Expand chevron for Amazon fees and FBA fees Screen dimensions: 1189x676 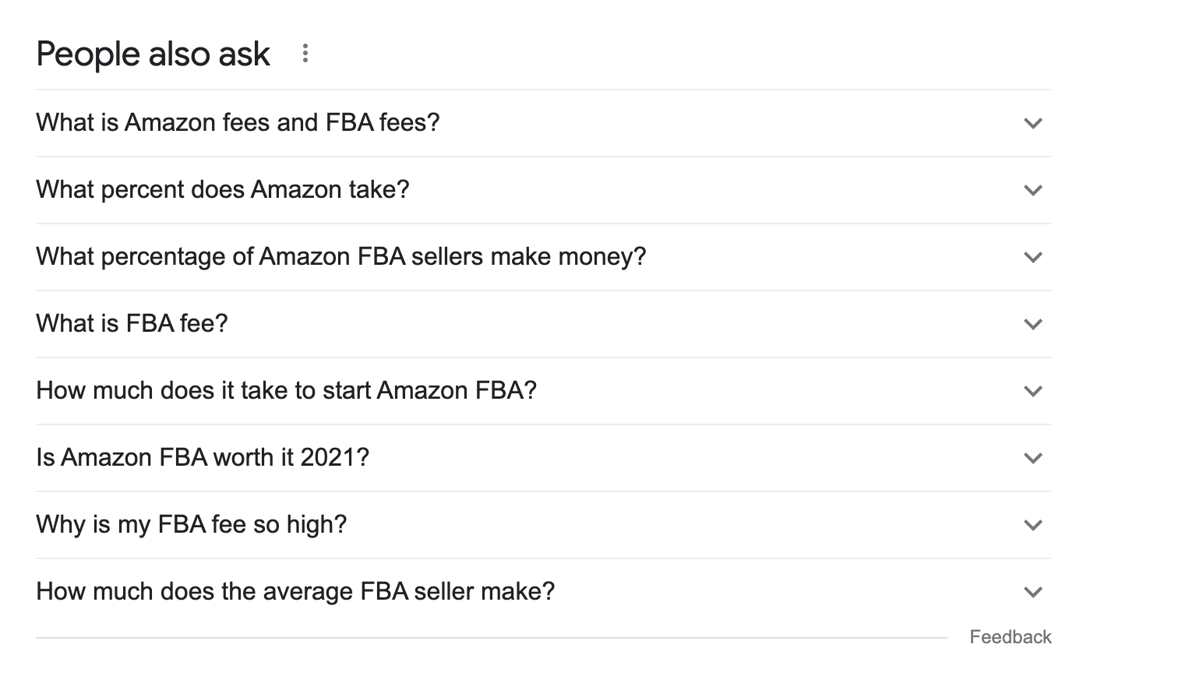(x=1032, y=123)
